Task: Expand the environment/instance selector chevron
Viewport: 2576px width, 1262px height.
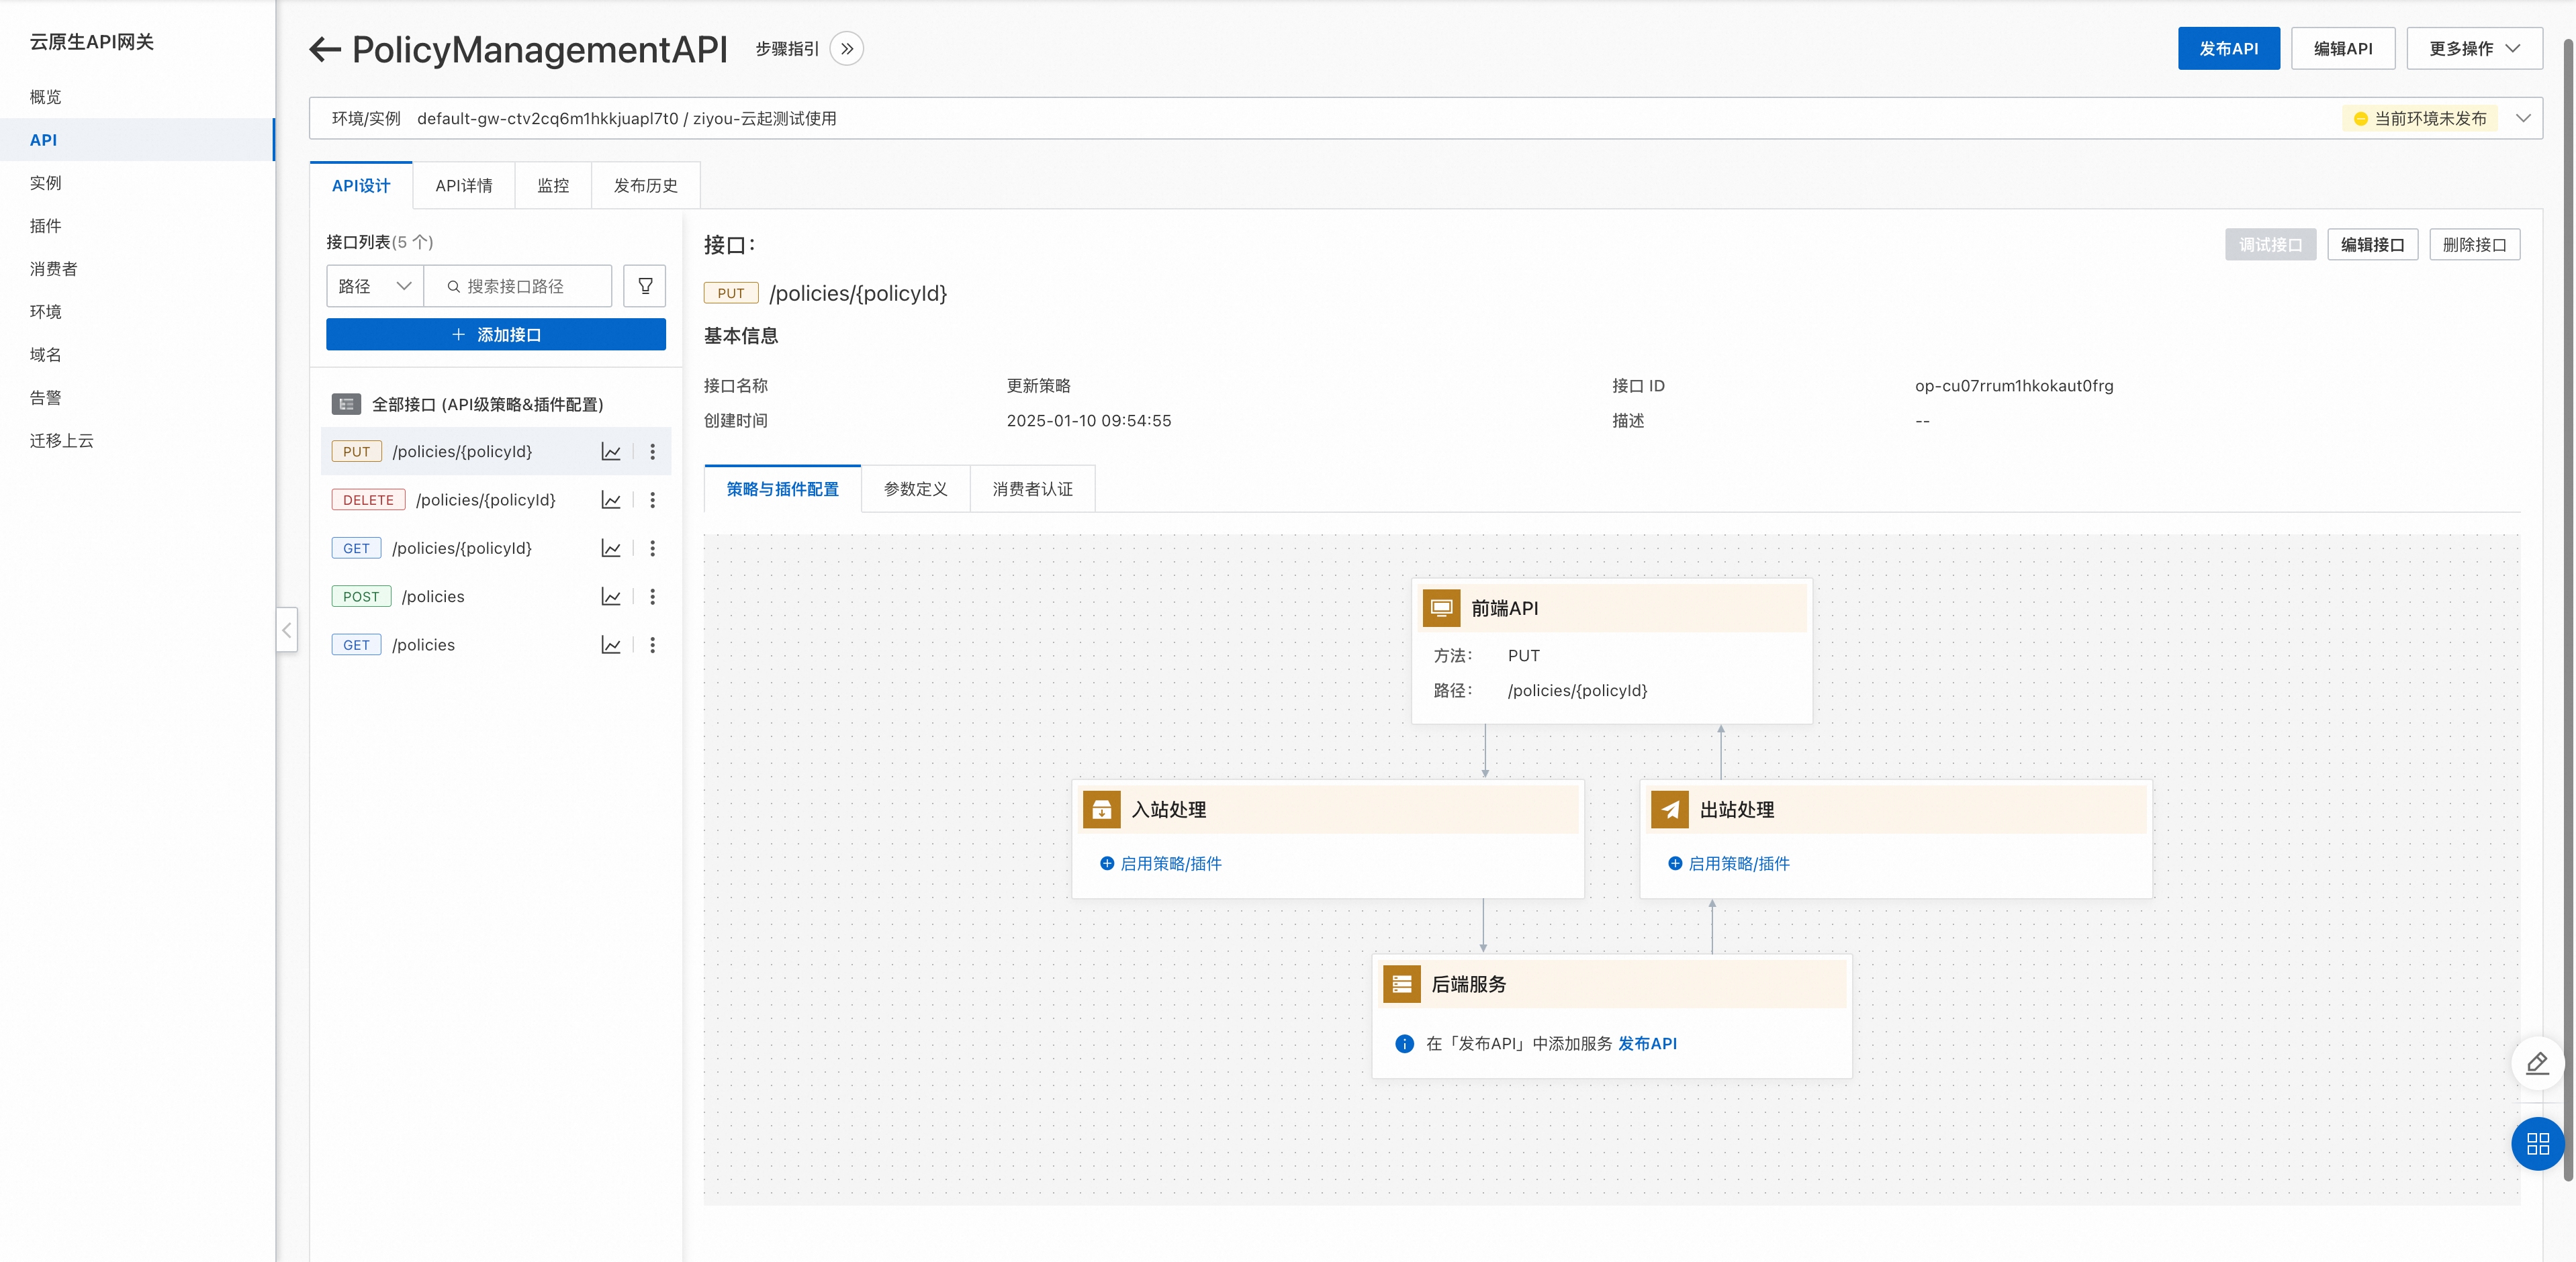Action: click(x=2522, y=118)
